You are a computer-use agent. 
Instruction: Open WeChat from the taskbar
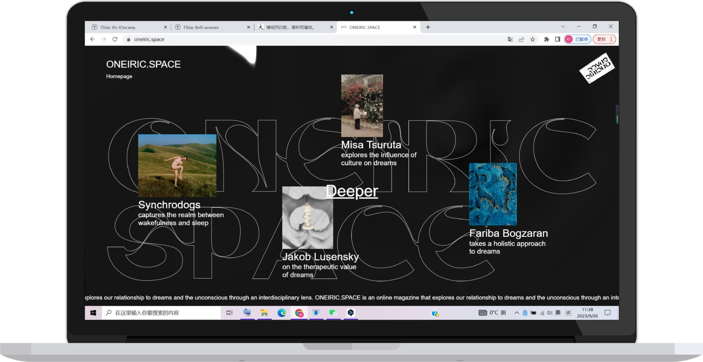[333, 313]
